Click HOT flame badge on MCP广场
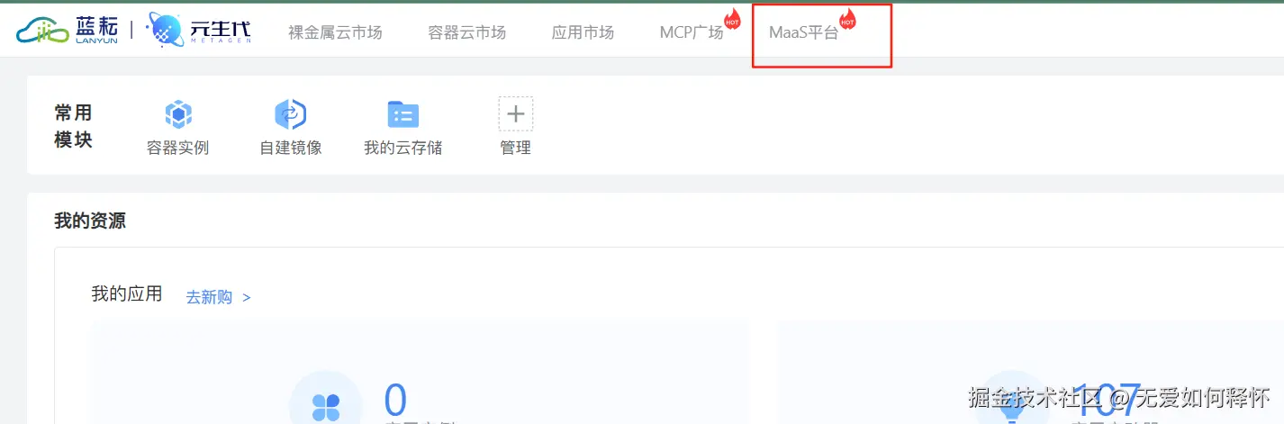Image resolution: width=1284 pixels, height=424 pixels. pos(732,20)
